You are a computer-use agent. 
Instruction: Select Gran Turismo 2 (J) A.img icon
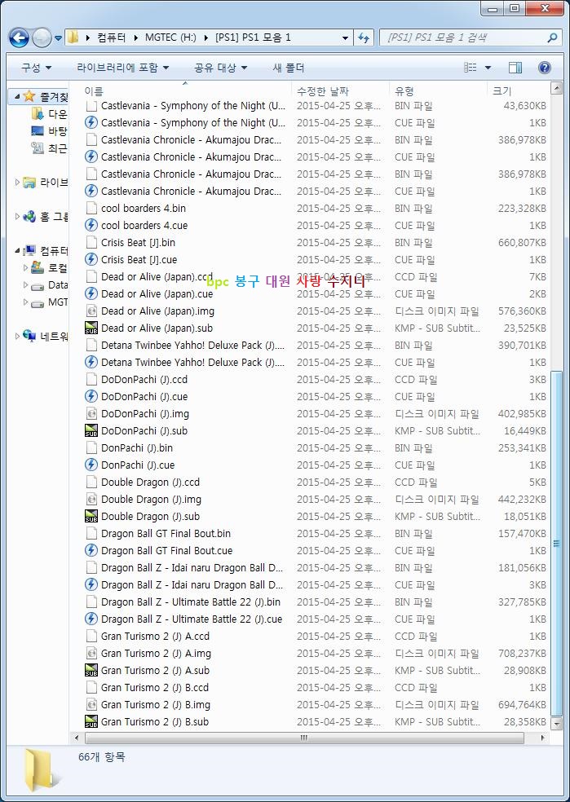click(91, 653)
